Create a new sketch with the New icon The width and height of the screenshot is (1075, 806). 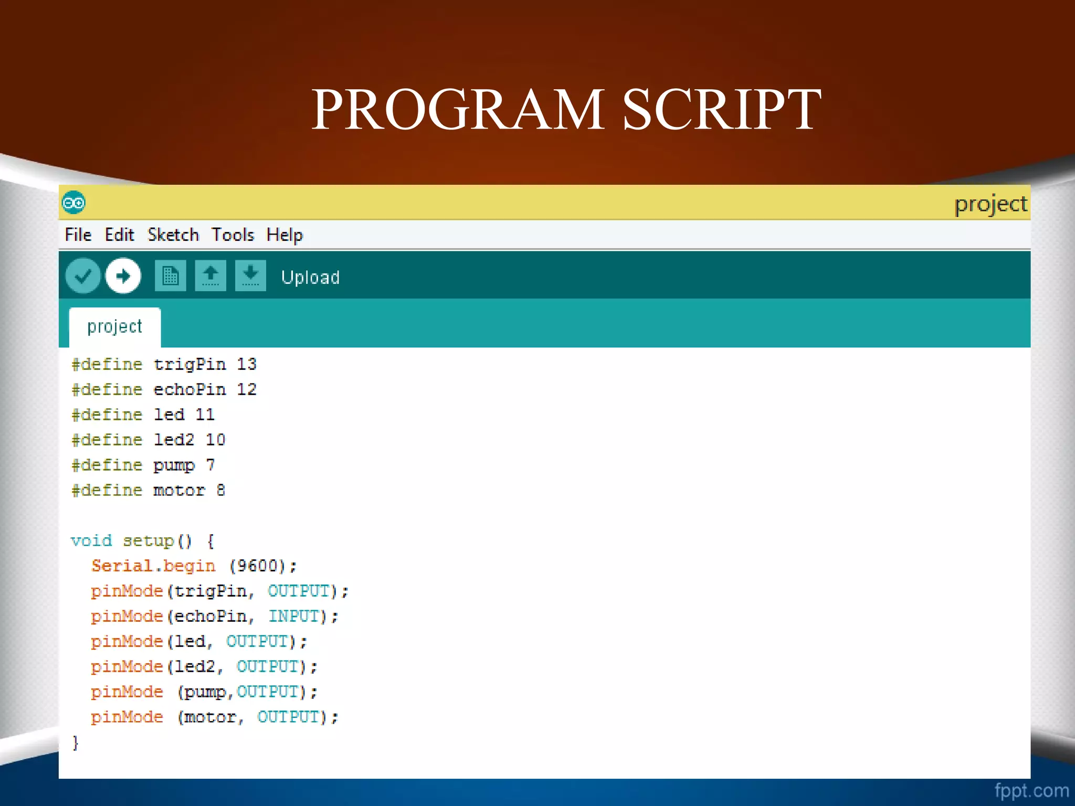pyautogui.click(x=170, y=275)
